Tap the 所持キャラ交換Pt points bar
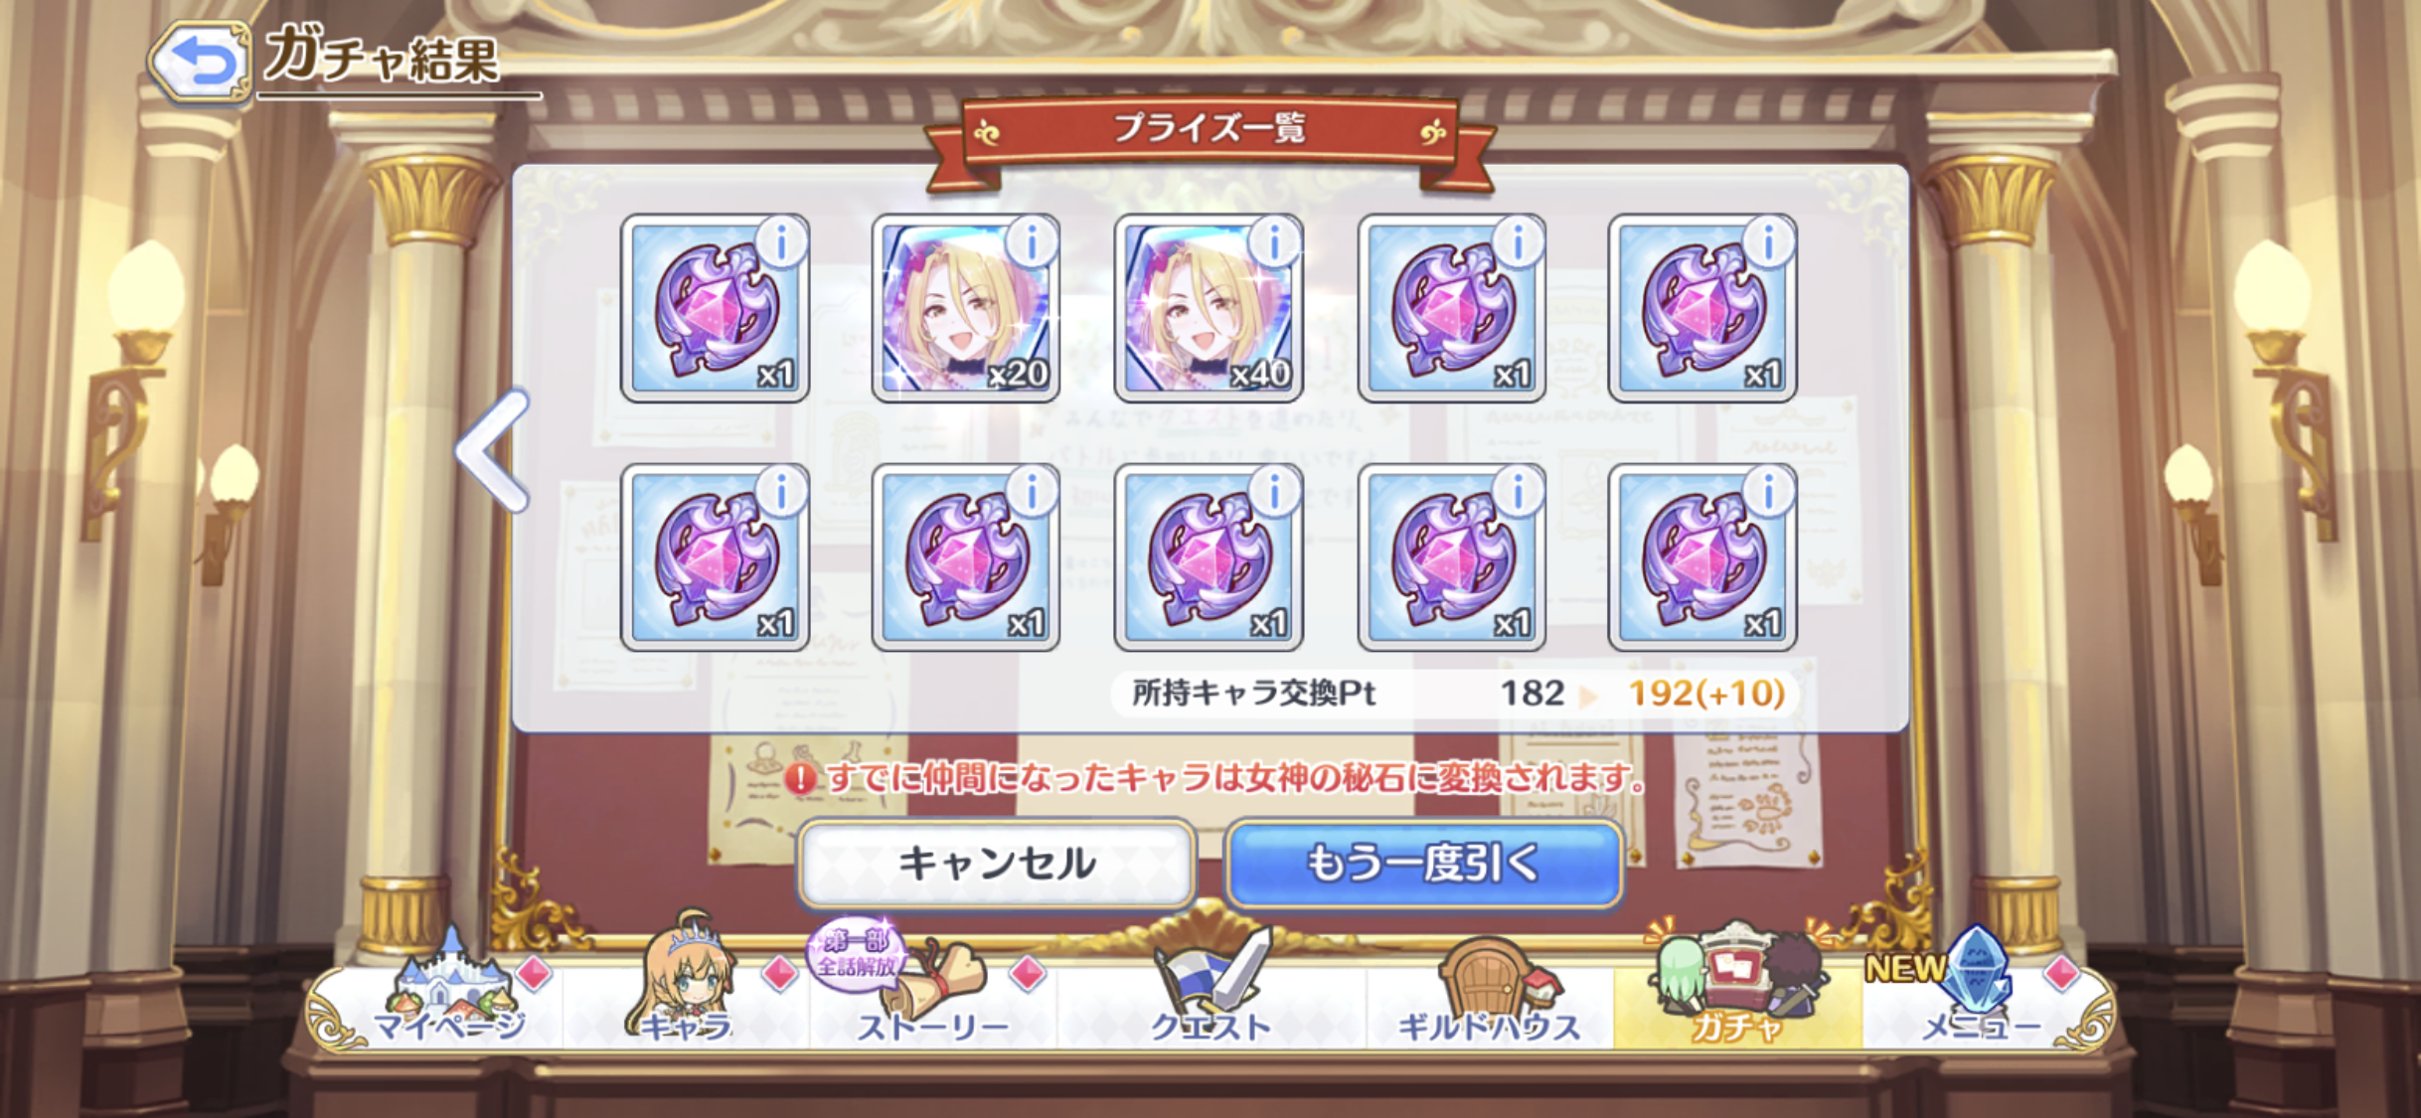This screenshot has width=2421, height=1118. click(x=1456, y=693)
